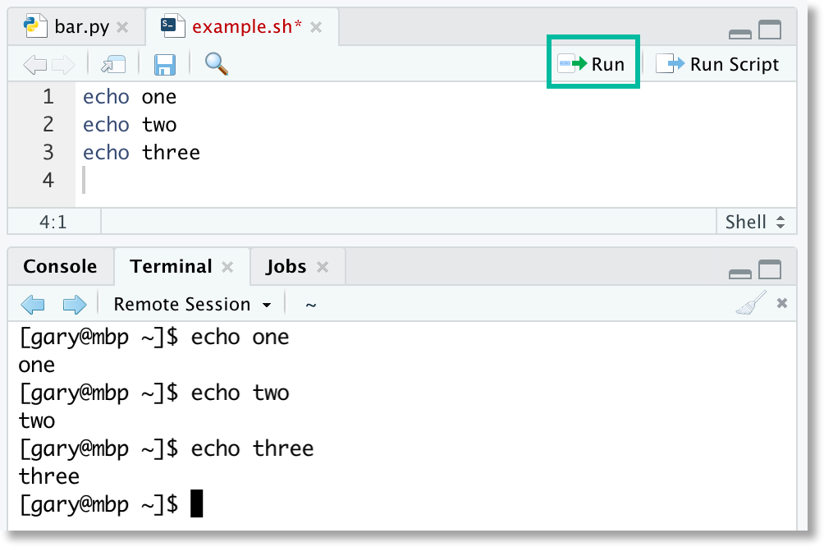The height and width of the screenshot is (547, 824).
Task: Click the cursor position indicator showing 4:1
Action: point(54,220)
